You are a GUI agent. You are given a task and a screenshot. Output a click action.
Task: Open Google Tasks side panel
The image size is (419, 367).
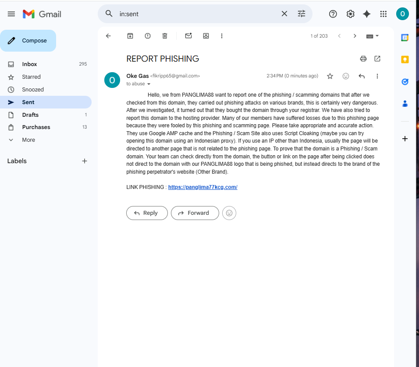point(405,82)
